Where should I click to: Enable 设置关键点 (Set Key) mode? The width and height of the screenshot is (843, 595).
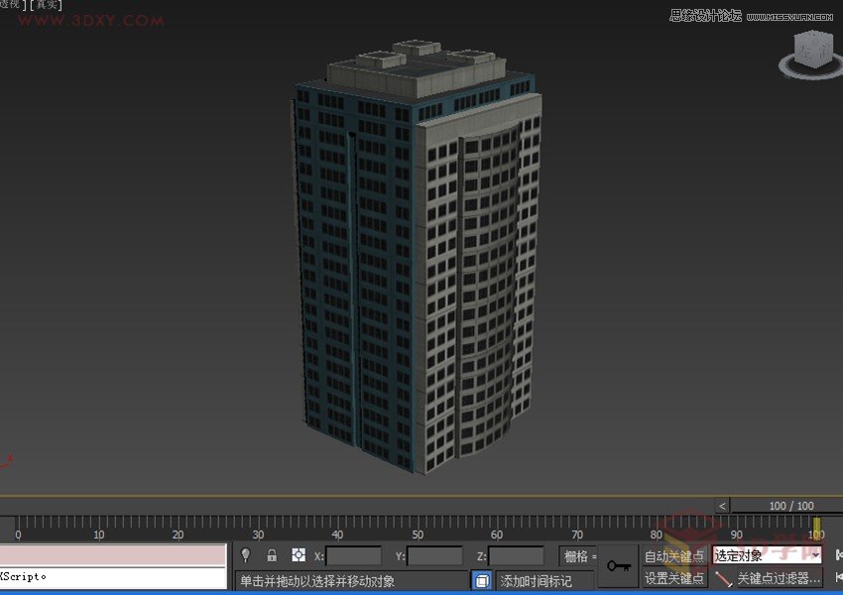tap(674, 578)
